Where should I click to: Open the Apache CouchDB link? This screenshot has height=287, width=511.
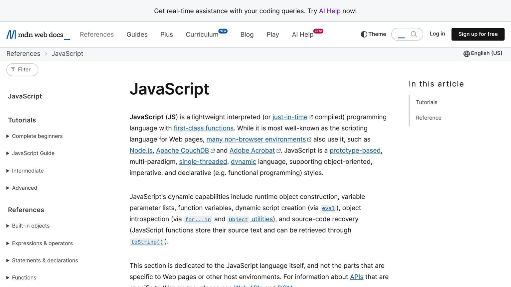[183, 151]
